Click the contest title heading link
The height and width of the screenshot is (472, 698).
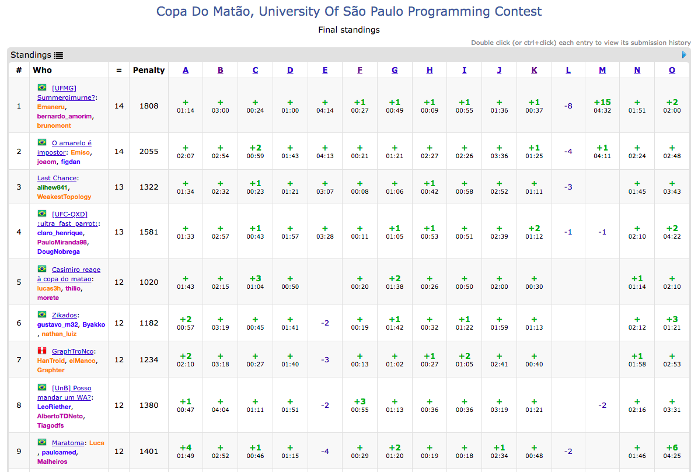point(349,11)
